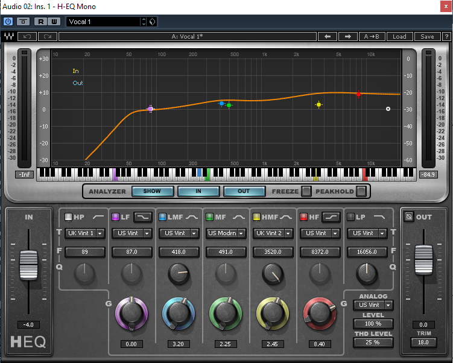Toggle the plugin power bypass button
This screenshot has width=453, height=363.
[8, 22]
